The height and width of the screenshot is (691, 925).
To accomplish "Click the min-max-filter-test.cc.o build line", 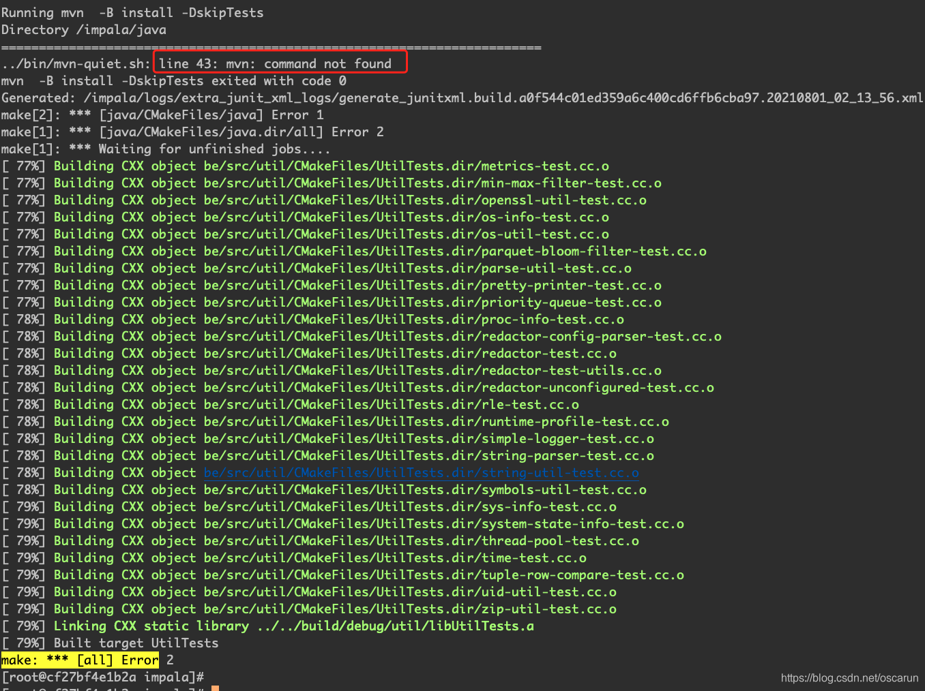I will pos(332,183).
